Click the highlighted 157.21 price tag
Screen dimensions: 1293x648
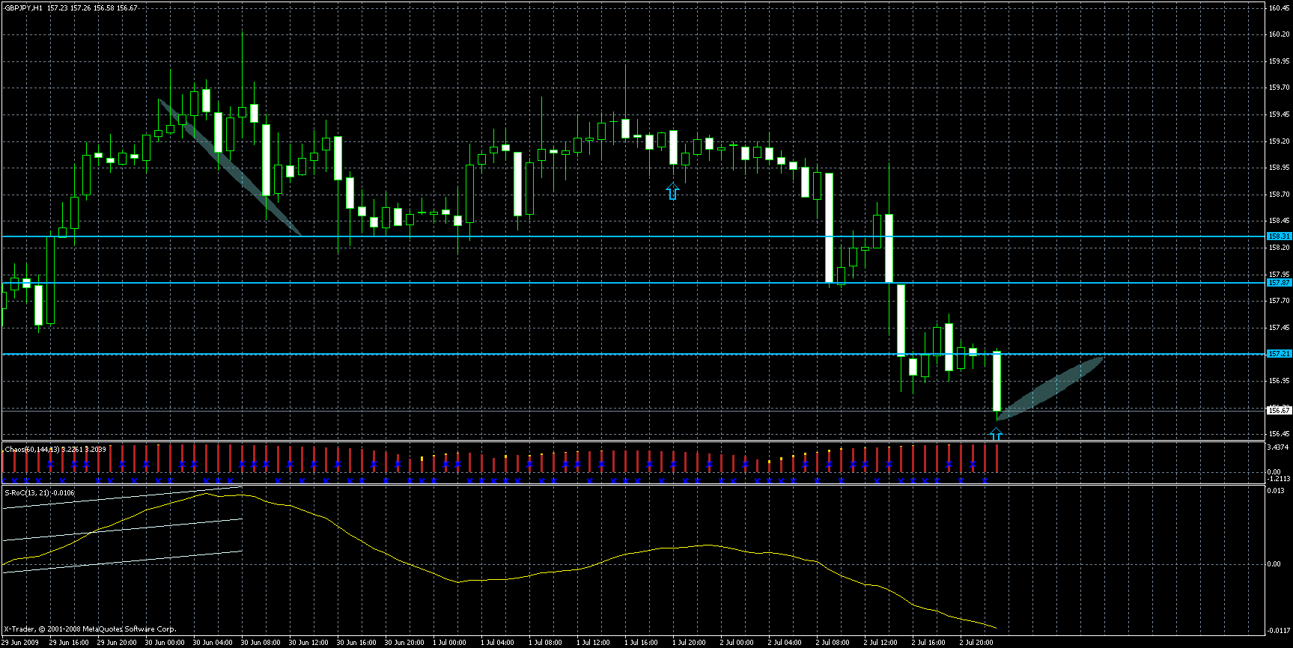[x=1279, y=354]
